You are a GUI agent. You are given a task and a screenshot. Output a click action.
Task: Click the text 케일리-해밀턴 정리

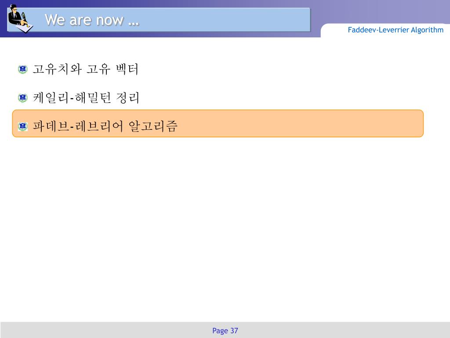pos(86,98)
